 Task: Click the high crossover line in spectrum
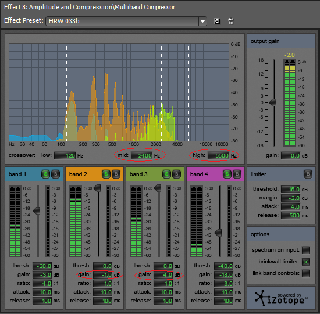click(x=188, y=92)
